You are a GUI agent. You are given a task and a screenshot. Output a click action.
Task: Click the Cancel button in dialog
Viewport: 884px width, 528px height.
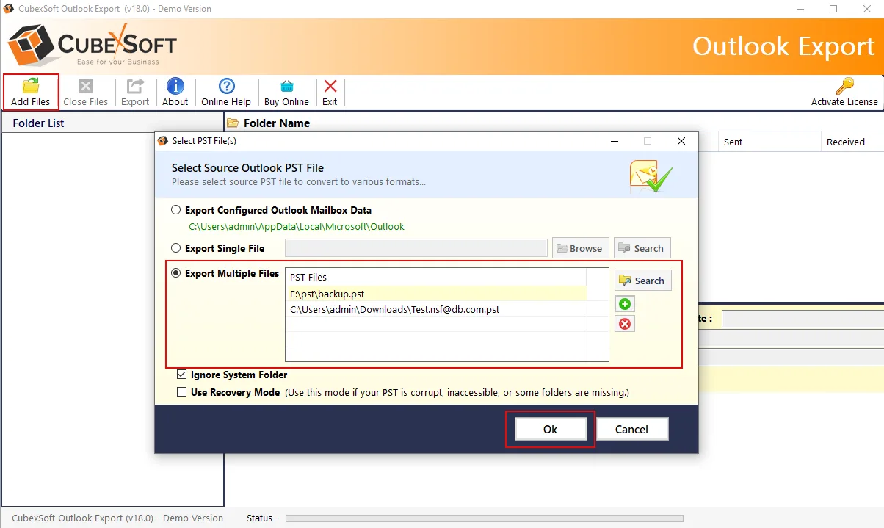(x=631, y=430)
